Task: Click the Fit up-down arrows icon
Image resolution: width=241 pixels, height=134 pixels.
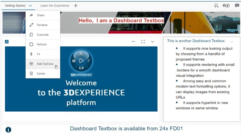Action: (x=31, y=54)
